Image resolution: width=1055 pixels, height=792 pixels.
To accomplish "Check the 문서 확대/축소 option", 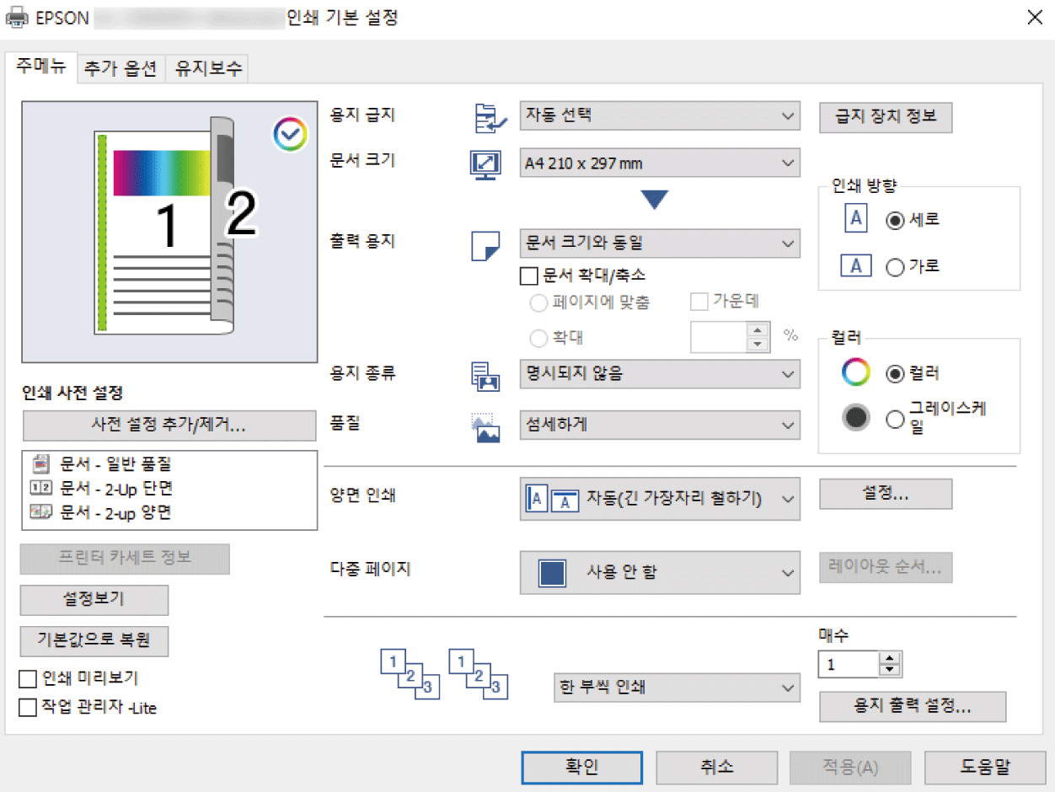I will tap(529, 276).
